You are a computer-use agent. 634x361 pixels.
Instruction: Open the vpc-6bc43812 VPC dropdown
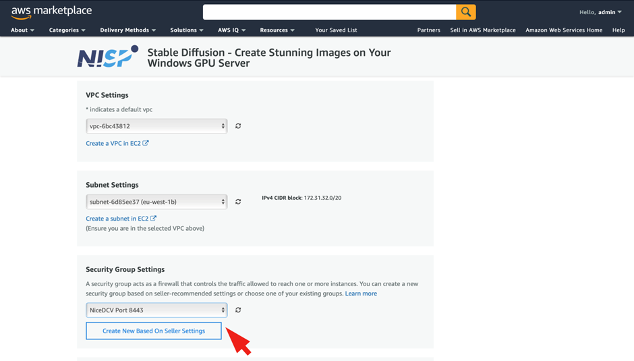(x=156, y=126)
